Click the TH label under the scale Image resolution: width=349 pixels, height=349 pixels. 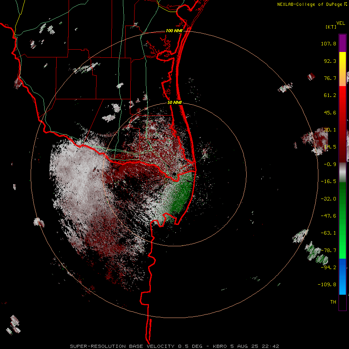coord(333,302)
